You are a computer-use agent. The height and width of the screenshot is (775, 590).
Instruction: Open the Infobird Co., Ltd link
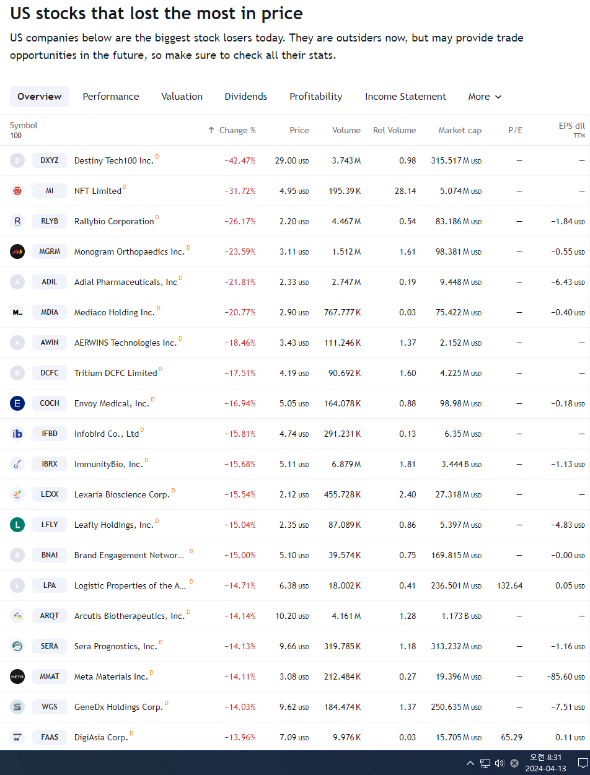(107, 434)
